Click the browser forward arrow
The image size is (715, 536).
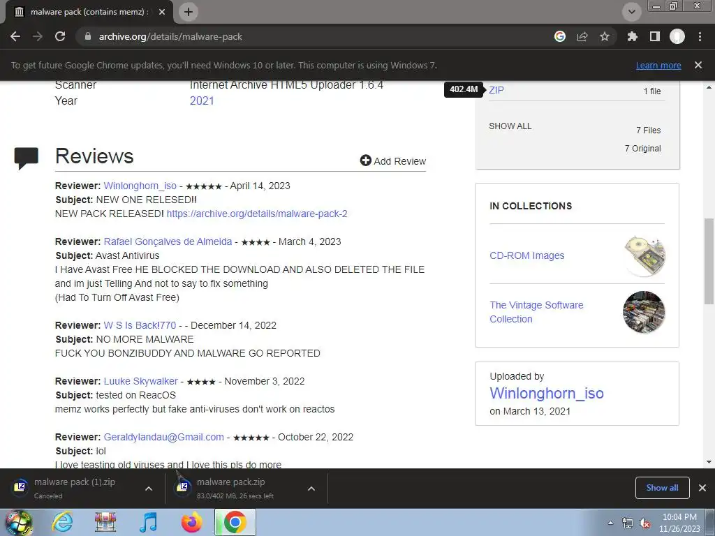[38, 36]
